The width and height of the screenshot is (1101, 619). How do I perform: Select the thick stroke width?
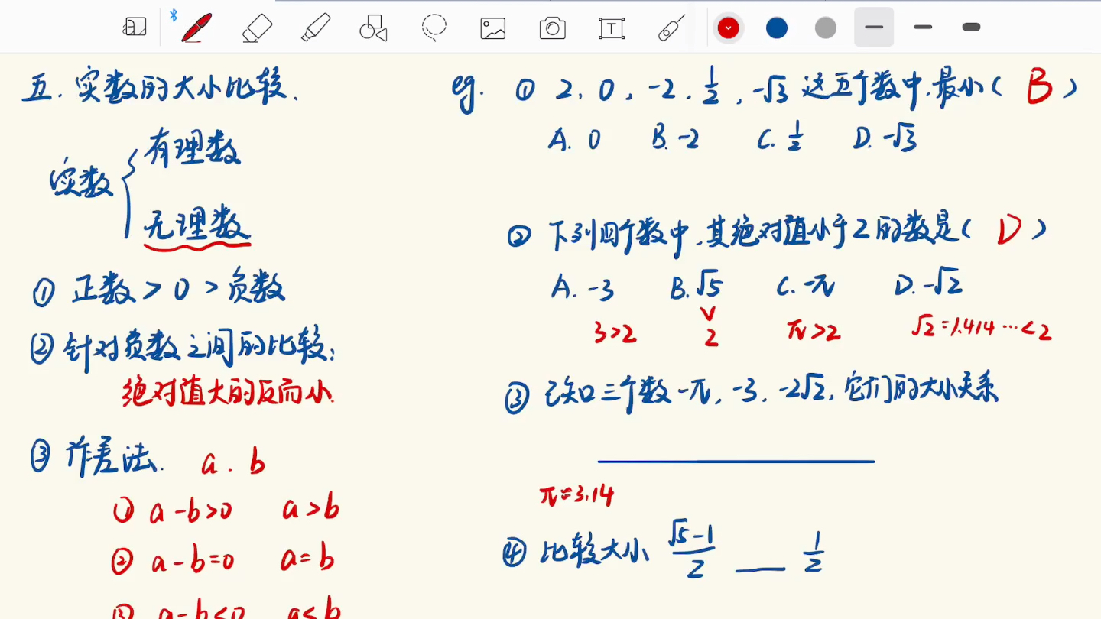tap(970, 26)
